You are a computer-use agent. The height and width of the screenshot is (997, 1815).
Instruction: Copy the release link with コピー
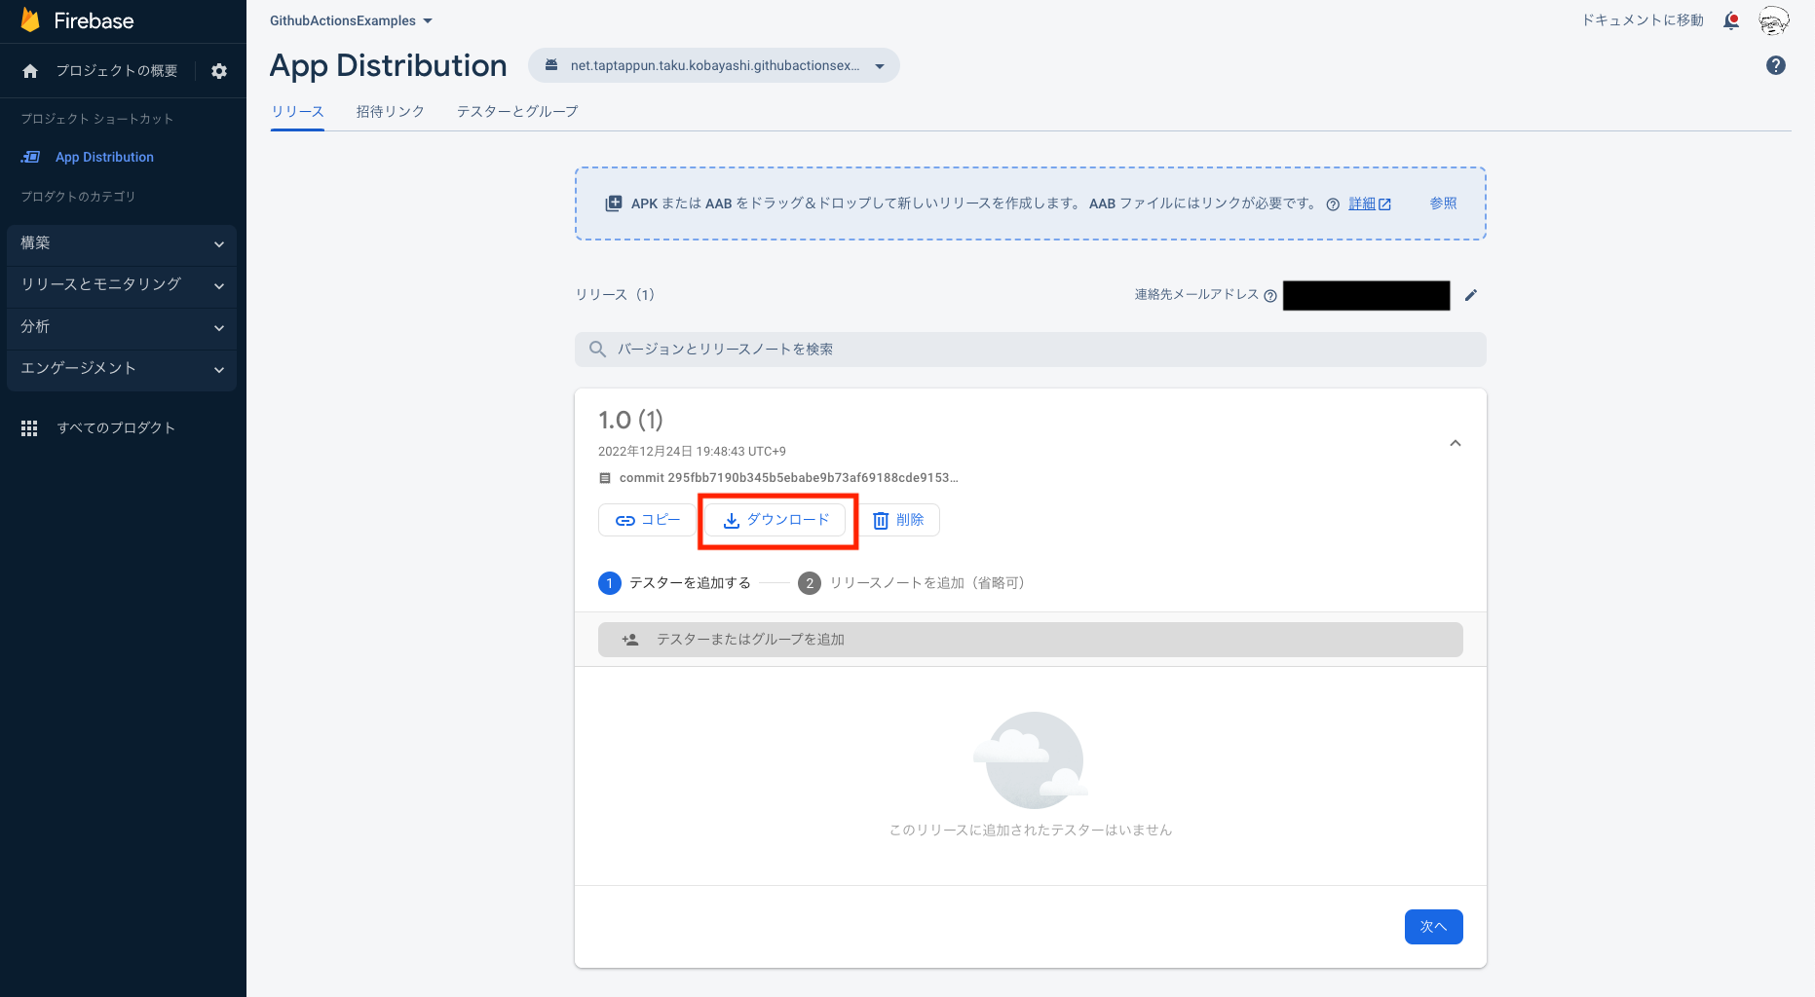tap(646, 519)
